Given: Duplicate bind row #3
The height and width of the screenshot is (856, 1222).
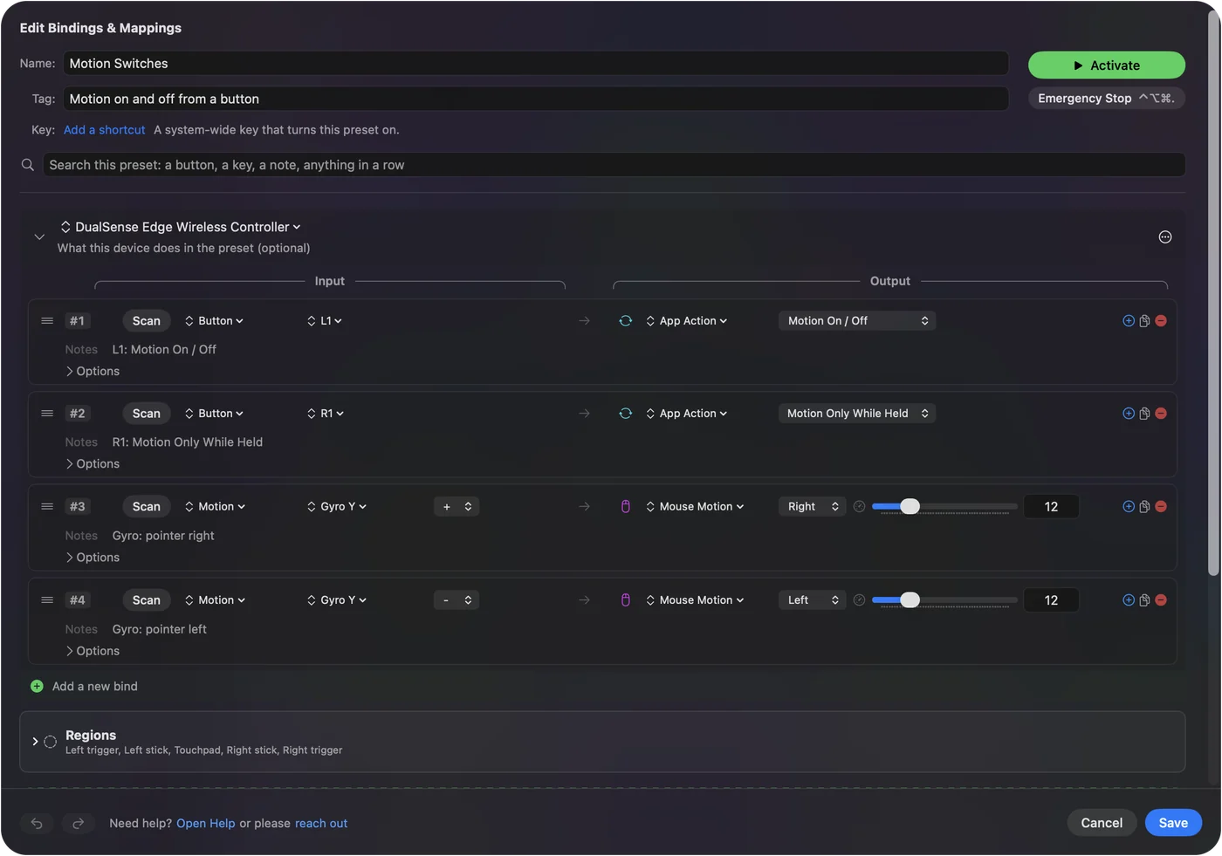Looking at the screenshot, I should pos(1144,507).
